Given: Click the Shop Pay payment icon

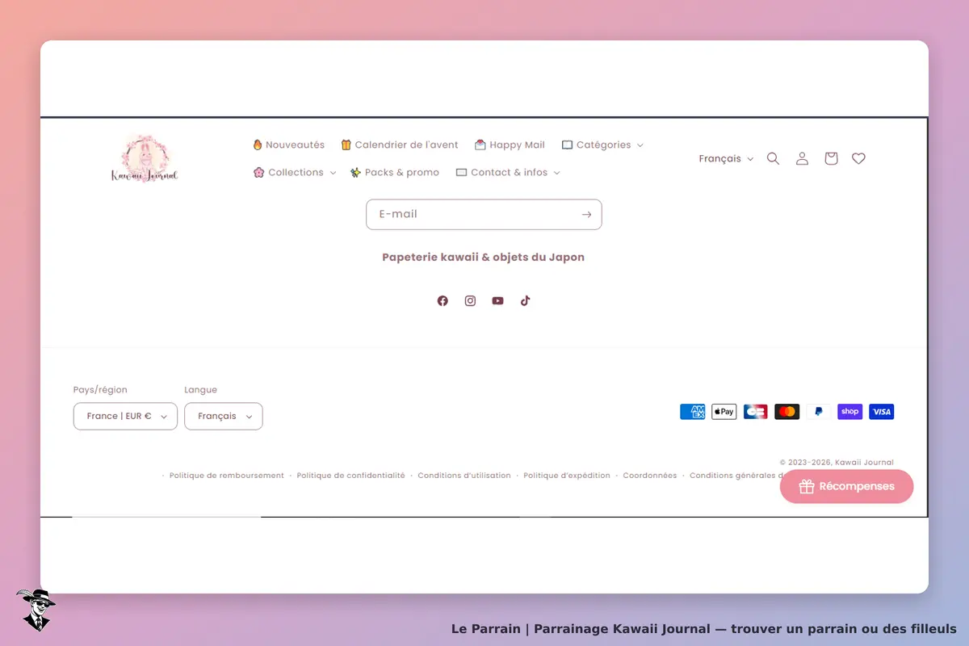Looking at the screenshot, I should click(850, 412).
